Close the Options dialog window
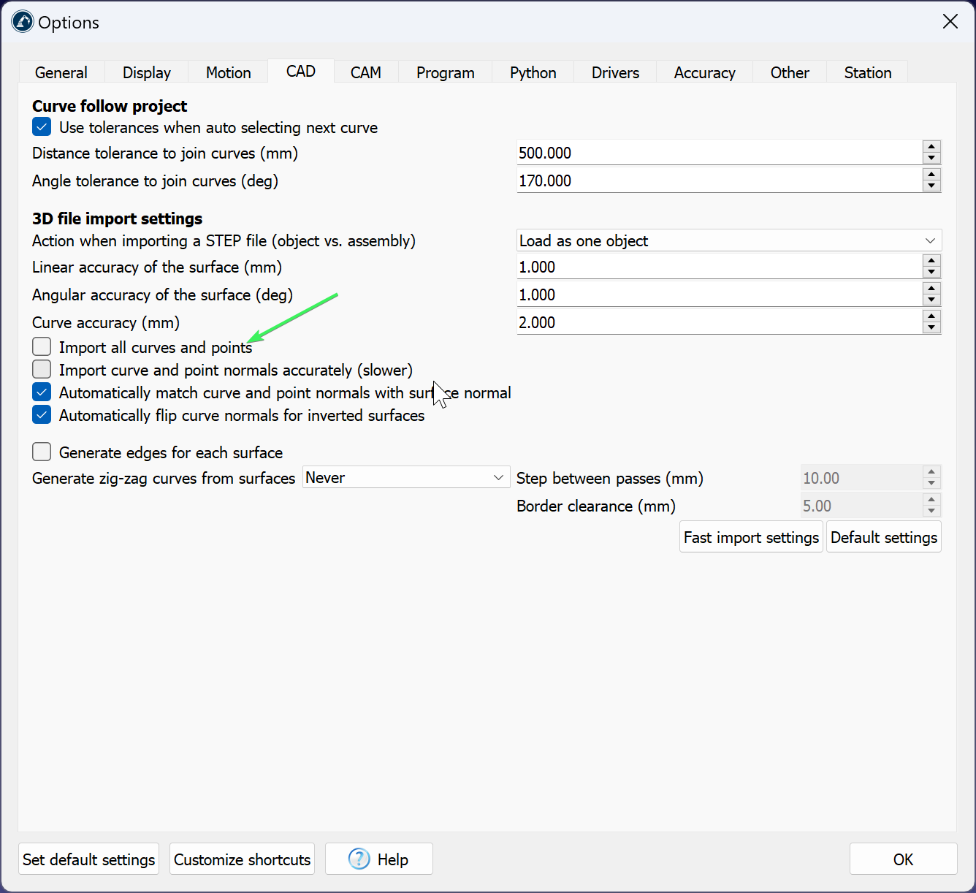Screen dimensions: 976x893 click(x=950, y=22)
